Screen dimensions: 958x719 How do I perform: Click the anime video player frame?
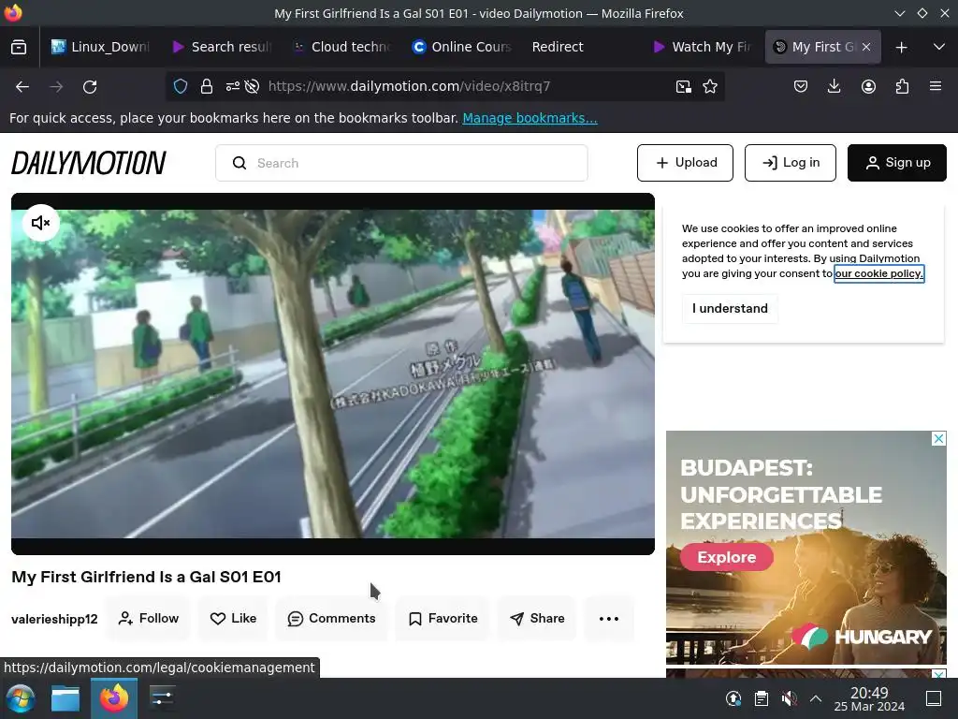(x=333, y=374)
